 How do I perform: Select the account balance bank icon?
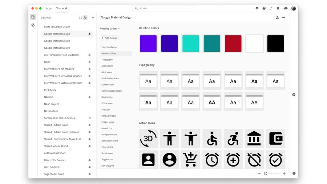tap(254, 138)
